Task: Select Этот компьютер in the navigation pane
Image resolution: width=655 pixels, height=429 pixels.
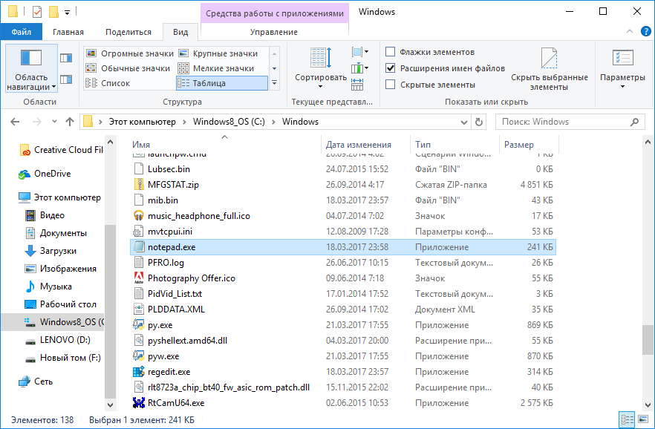Action: pos(59,197)
